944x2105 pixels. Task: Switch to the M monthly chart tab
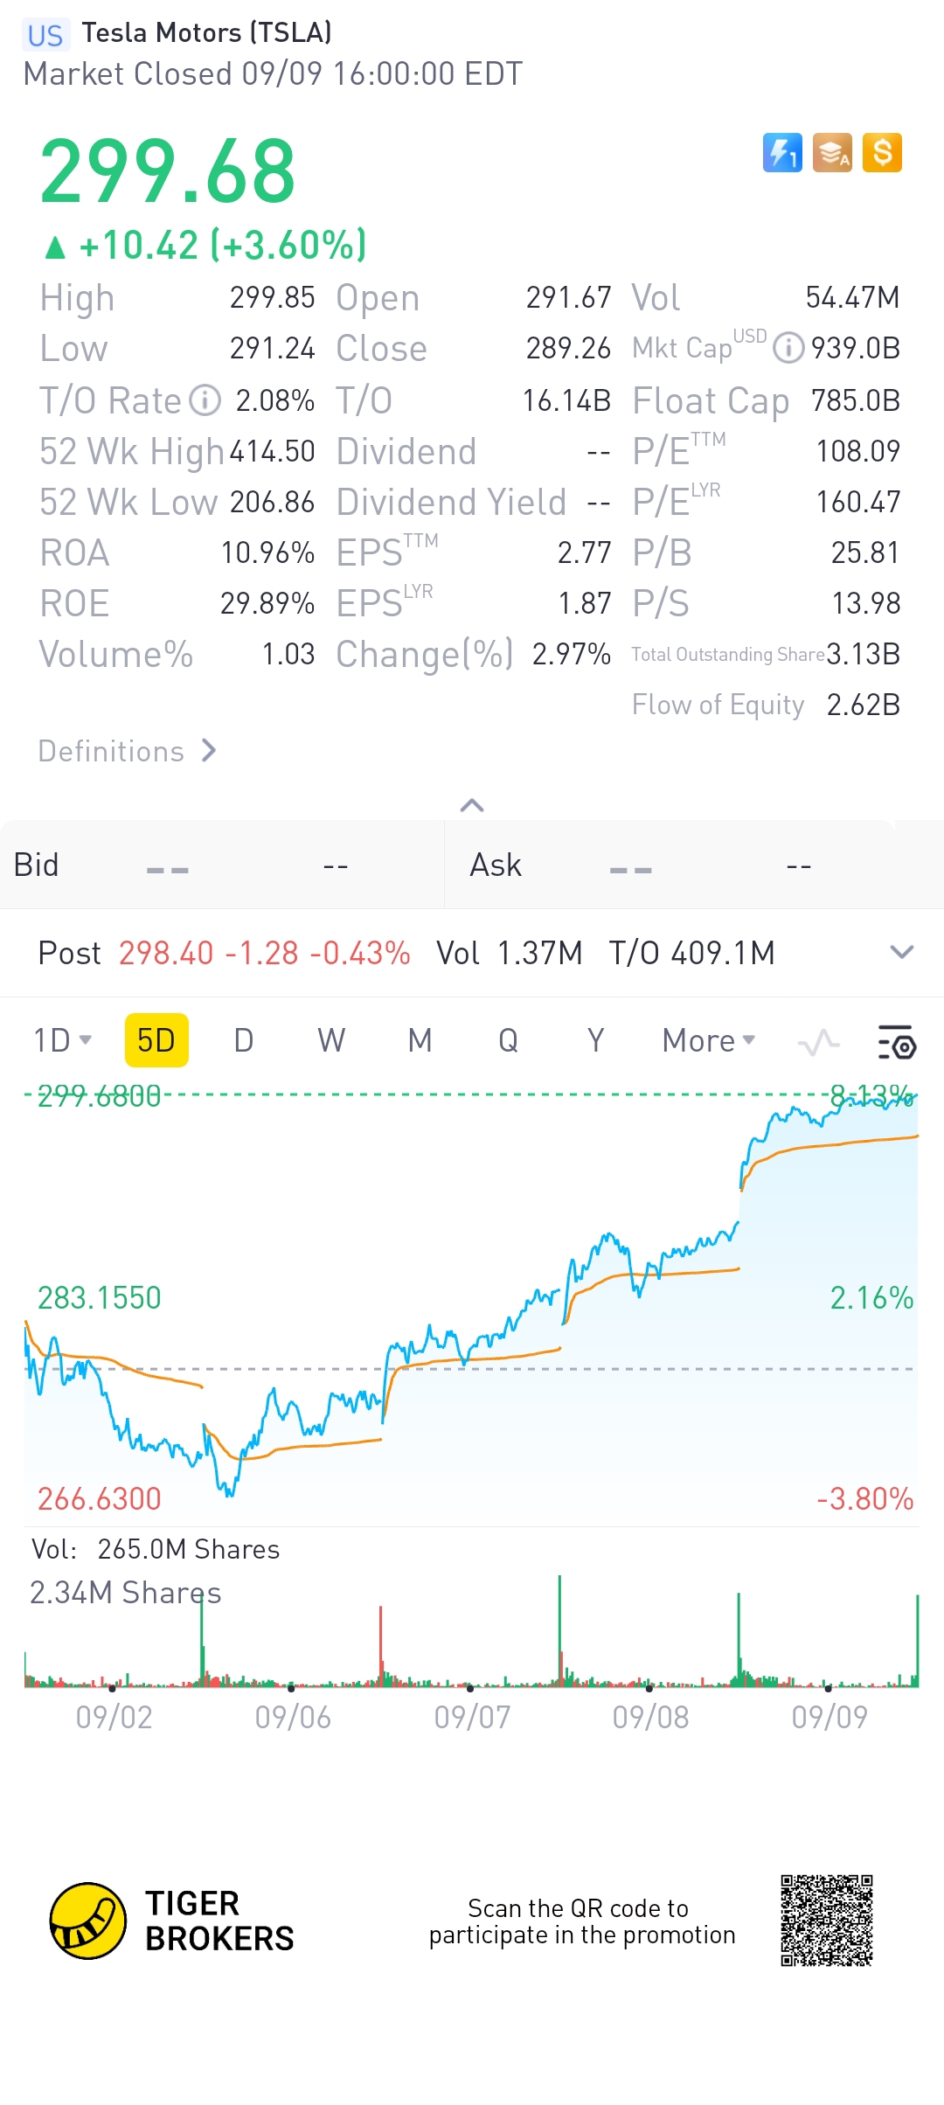click(x=420, y=1040)
